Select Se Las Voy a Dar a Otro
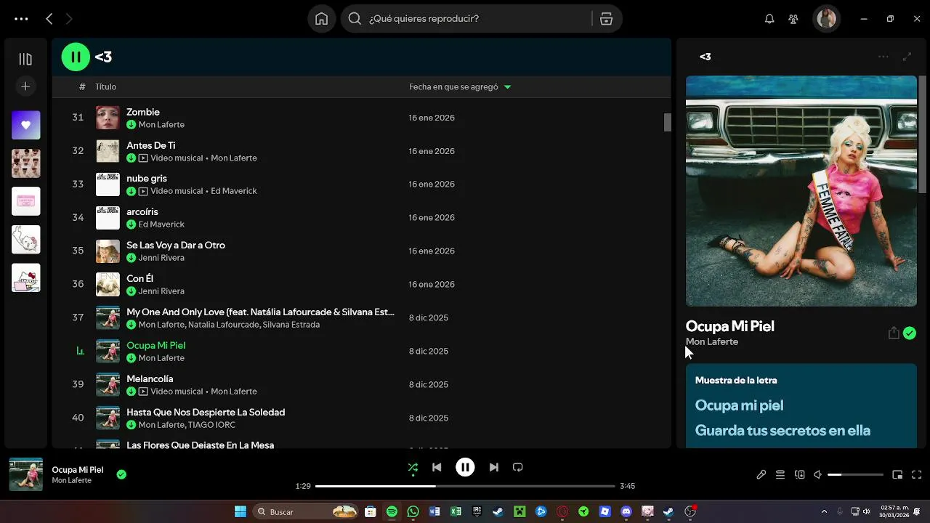 click(176, 245)
